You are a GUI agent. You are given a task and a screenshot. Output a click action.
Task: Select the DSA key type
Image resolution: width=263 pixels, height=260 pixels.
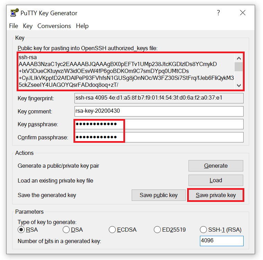[x=66, y=230]
